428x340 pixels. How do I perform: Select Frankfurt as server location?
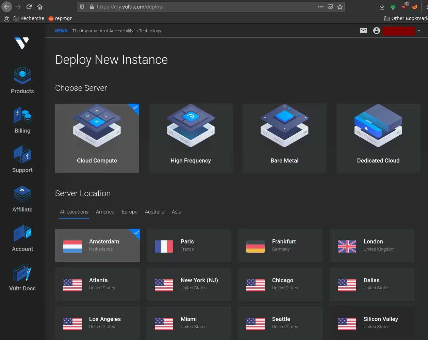(x=280, y=245)
